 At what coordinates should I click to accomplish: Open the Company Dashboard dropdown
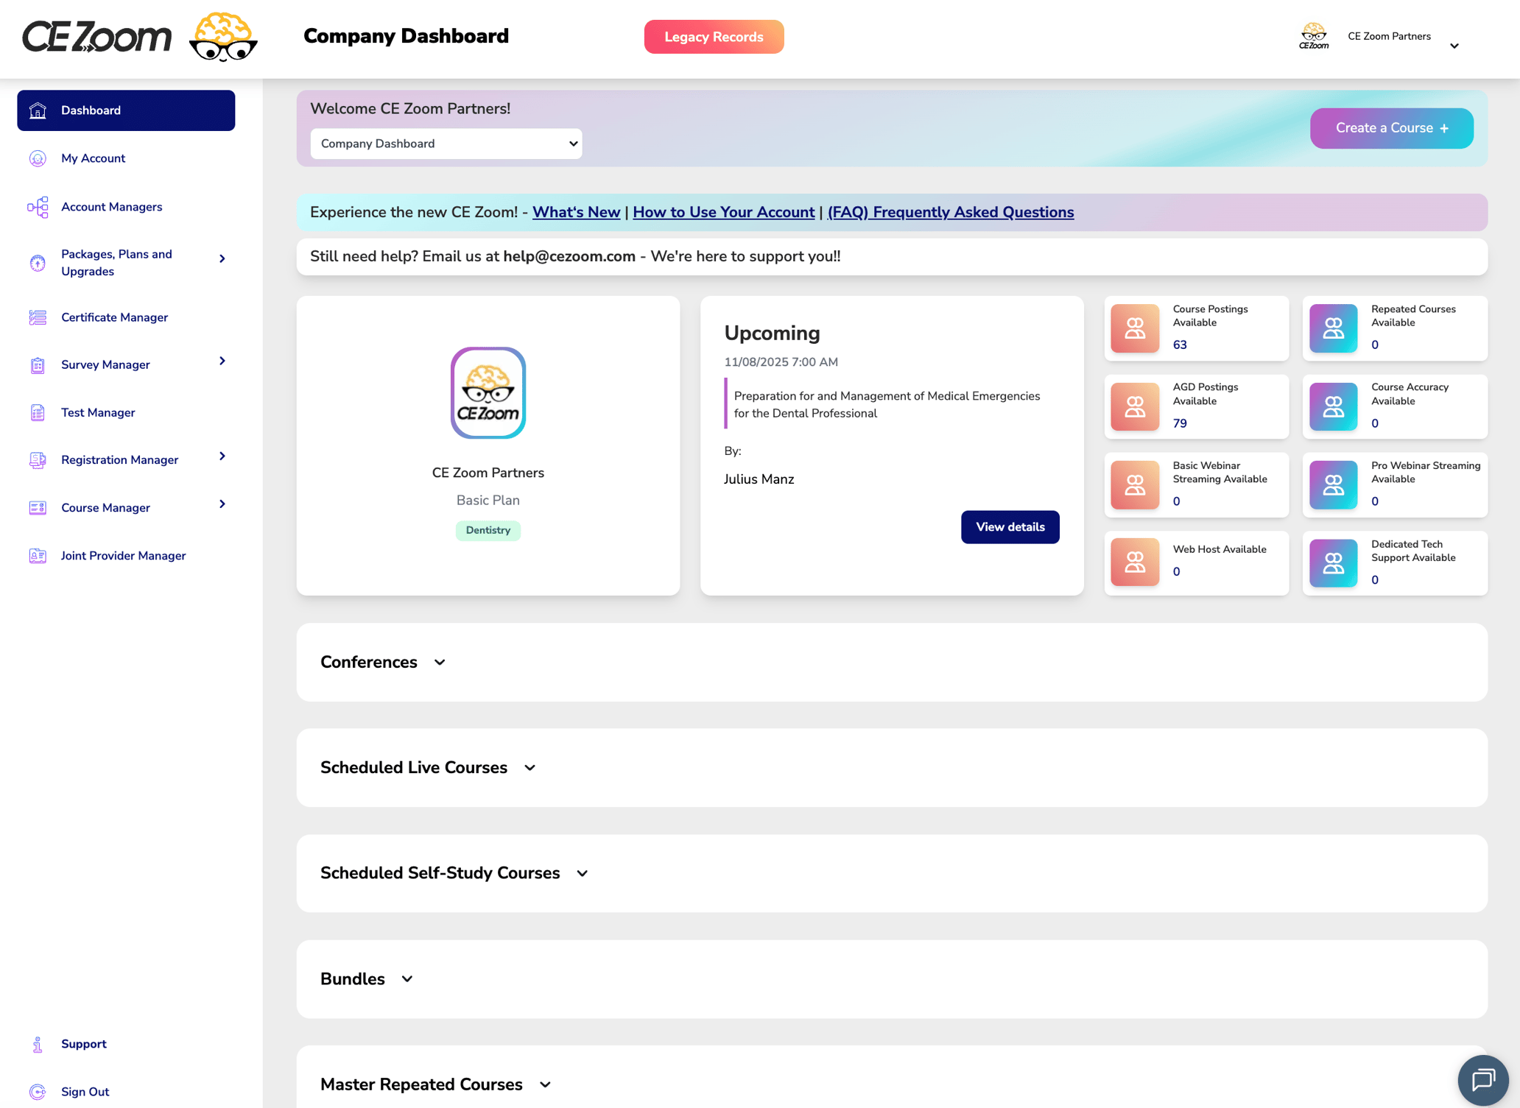click(446, 144)
